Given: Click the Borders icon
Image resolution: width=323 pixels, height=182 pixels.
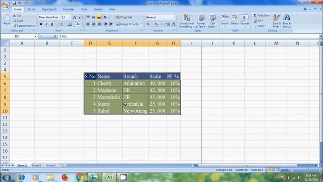Looking at the screenshot, I should click(61, 24).
